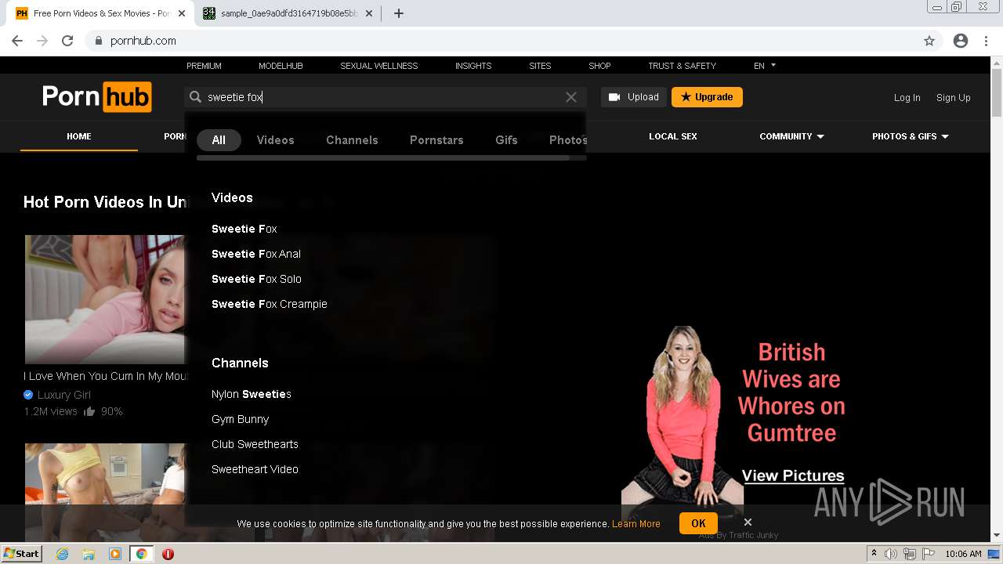The image size is (1003, 564).
Task: Bookmark this page with the star icon
Action: click(929, 41)
